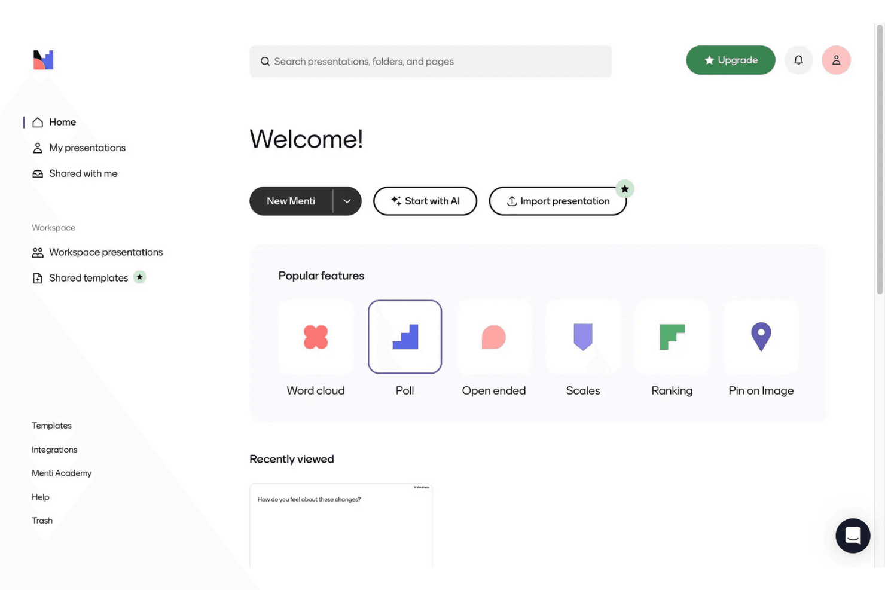Screen dimensions: 885x590
Task: Open Shared templates
Action: tap(80, 278)
